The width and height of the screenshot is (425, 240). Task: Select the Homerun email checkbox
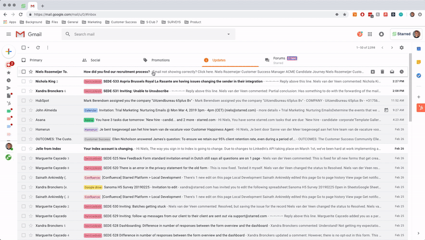[x=23, y=130]
